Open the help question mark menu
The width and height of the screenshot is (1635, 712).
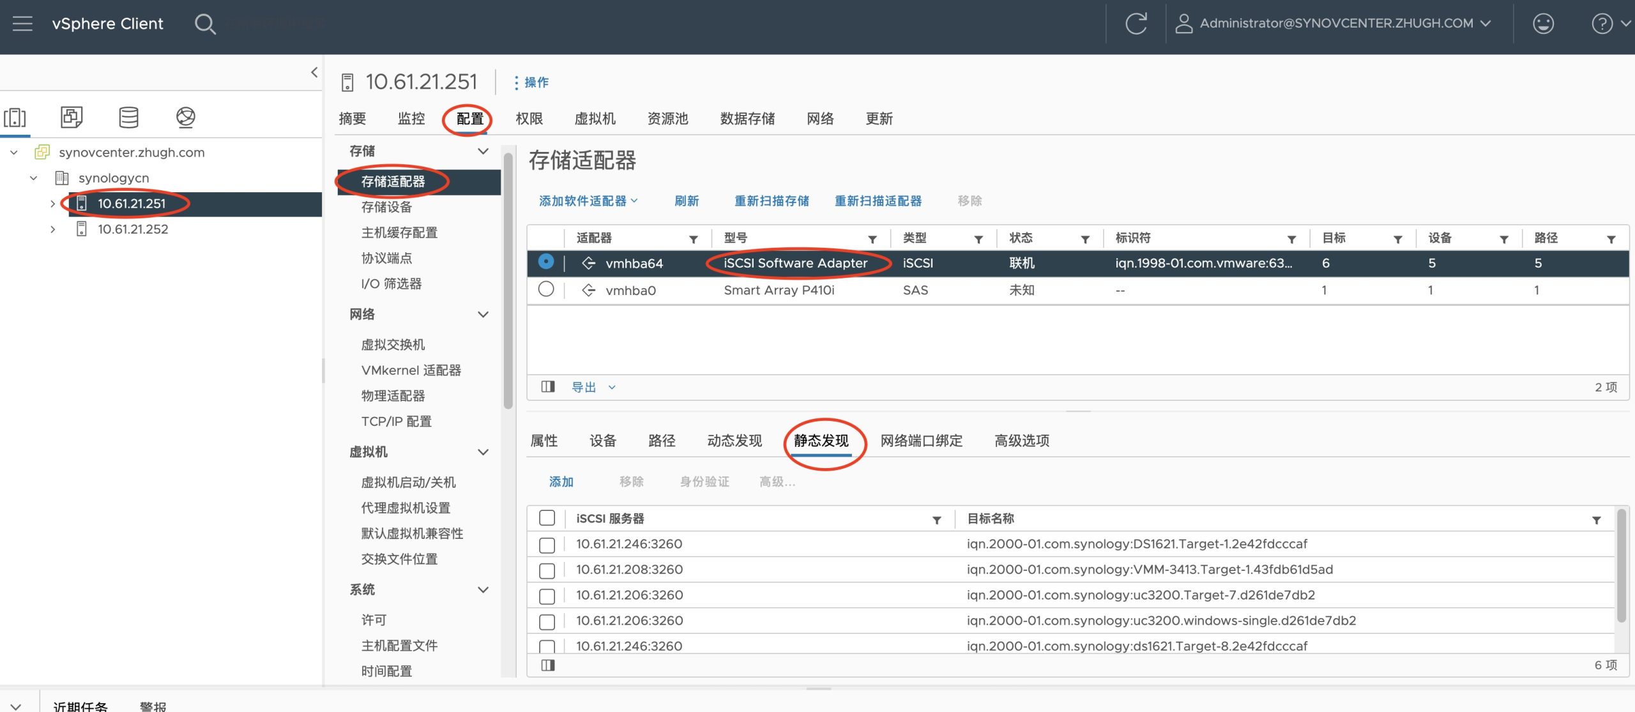pos(1602,24)
